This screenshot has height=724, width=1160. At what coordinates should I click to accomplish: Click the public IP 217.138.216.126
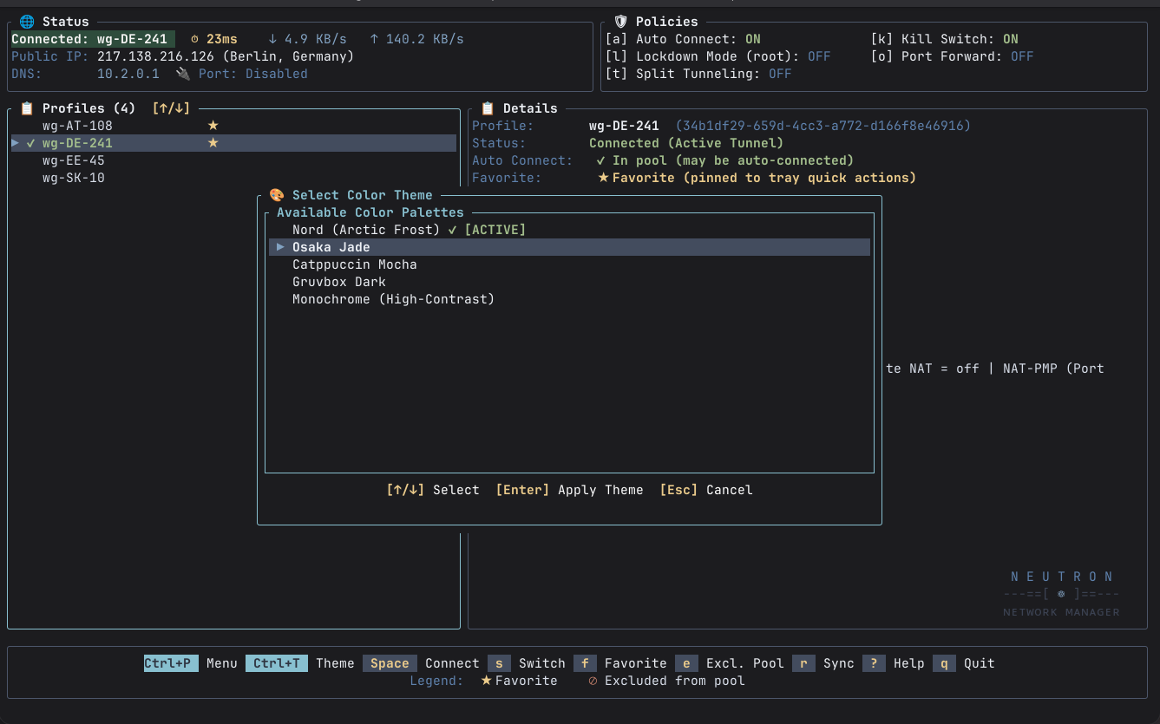point(155,56)
